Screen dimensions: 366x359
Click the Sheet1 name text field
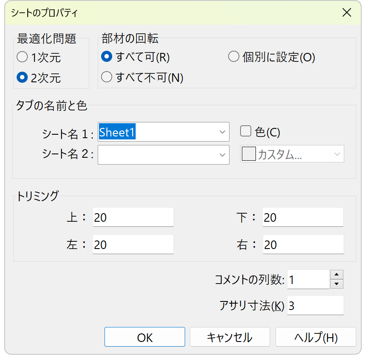coord(158,132)
